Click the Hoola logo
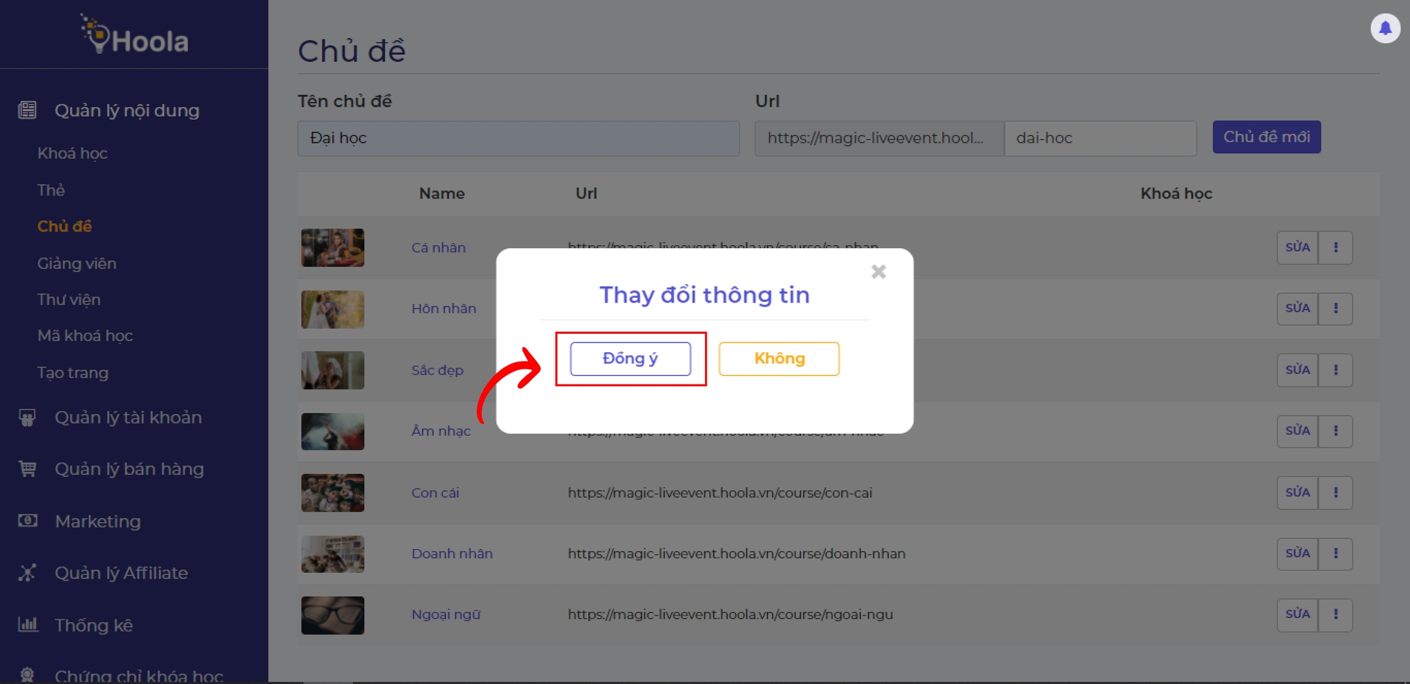1410x684 pixels. 135,35
